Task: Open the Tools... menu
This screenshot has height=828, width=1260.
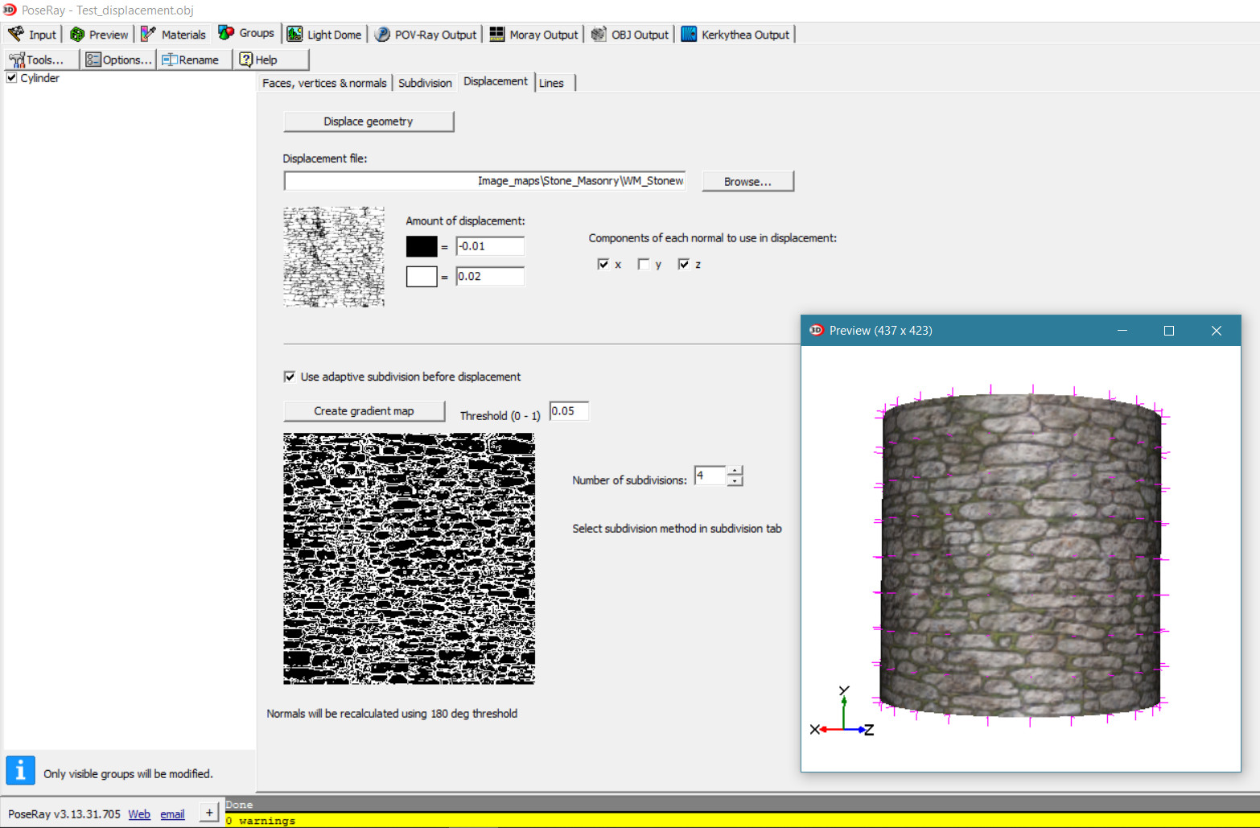Action: [42, 60]
